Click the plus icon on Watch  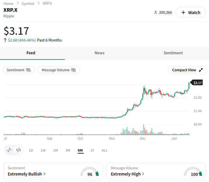[x=183, y=12]
